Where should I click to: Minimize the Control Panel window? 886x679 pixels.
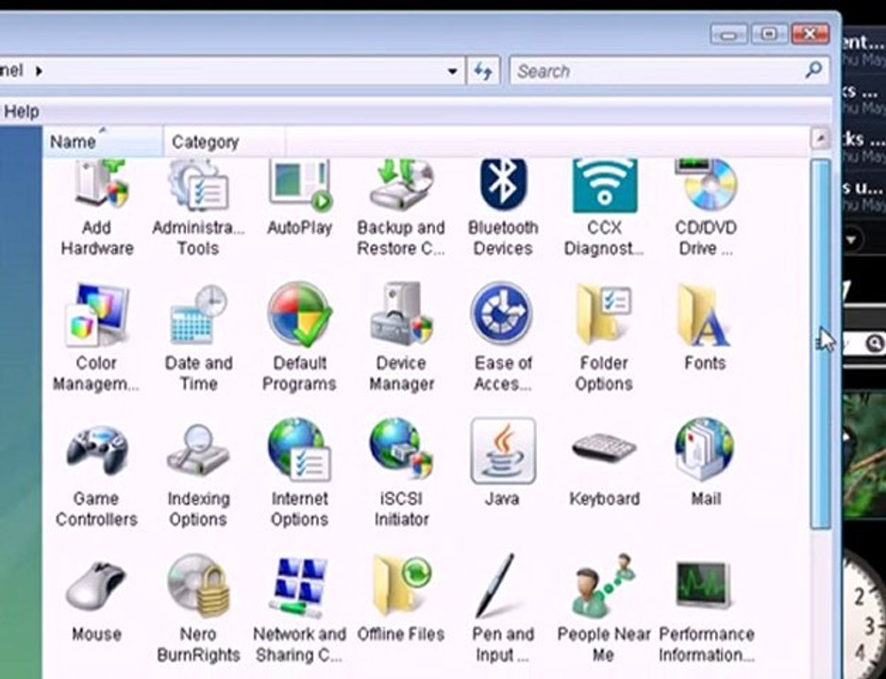pyautogui.click(x=729, y=35)
